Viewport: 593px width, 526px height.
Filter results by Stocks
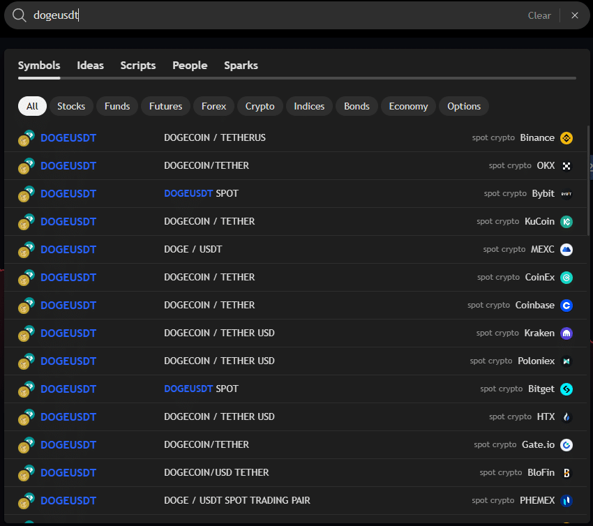tap(71, 106)
